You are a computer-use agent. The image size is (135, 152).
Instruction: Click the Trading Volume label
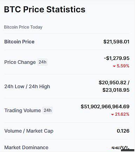coord(22,110)
